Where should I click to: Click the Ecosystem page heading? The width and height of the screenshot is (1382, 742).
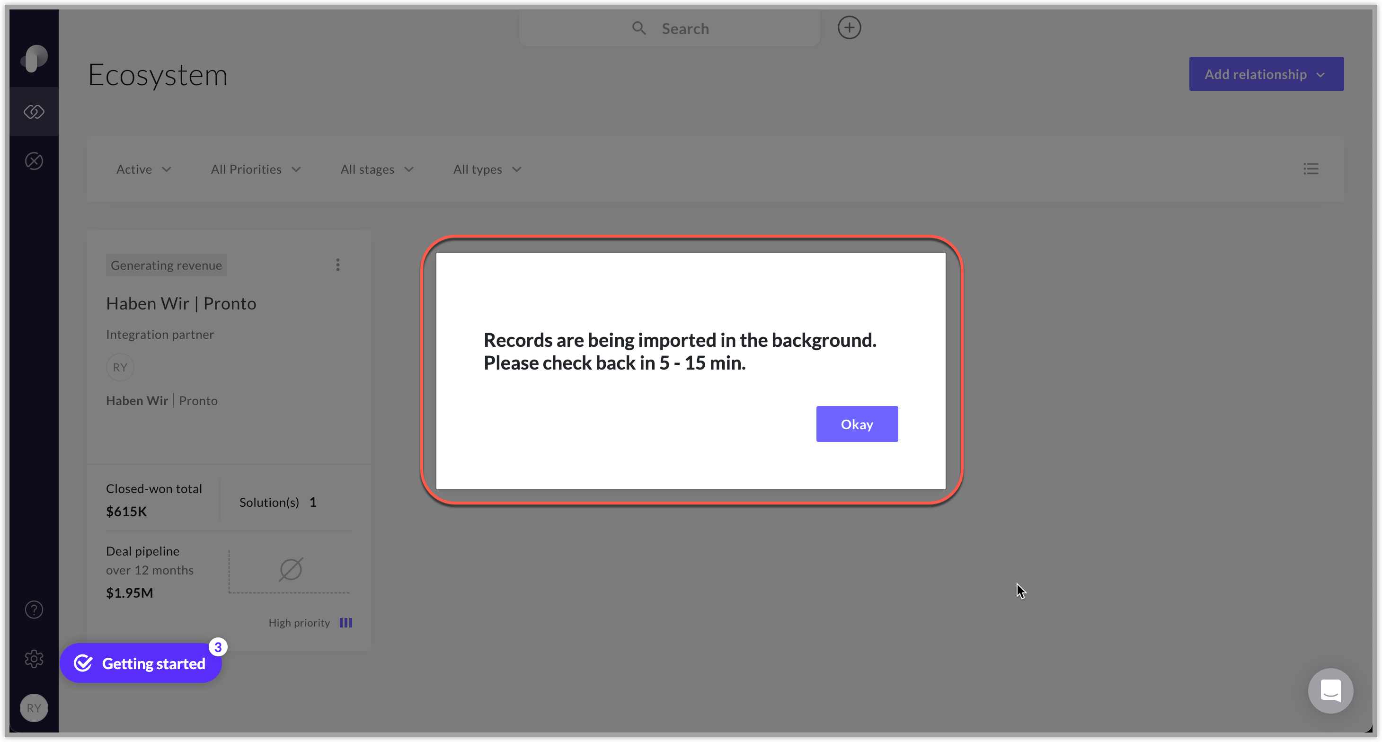tap(158, 75)
